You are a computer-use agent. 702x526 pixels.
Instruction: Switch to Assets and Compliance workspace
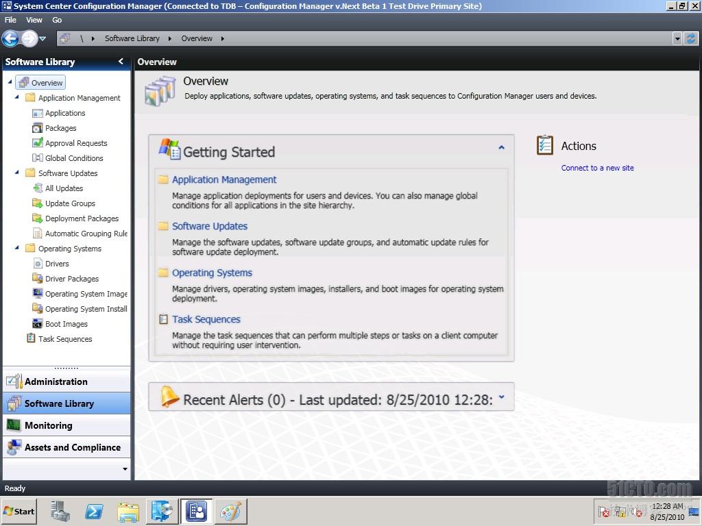coord(66,447)
